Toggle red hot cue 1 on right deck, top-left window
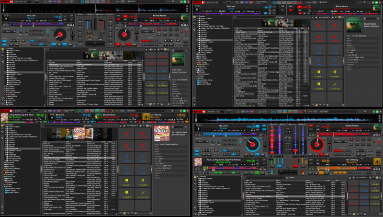Viewport: 383px width, 217px height. coord(143,41)
